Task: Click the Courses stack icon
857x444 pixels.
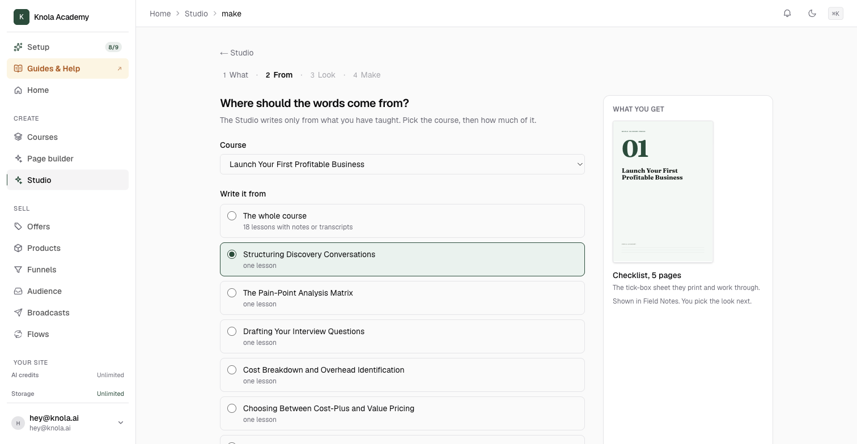Action: click(18, 137)
